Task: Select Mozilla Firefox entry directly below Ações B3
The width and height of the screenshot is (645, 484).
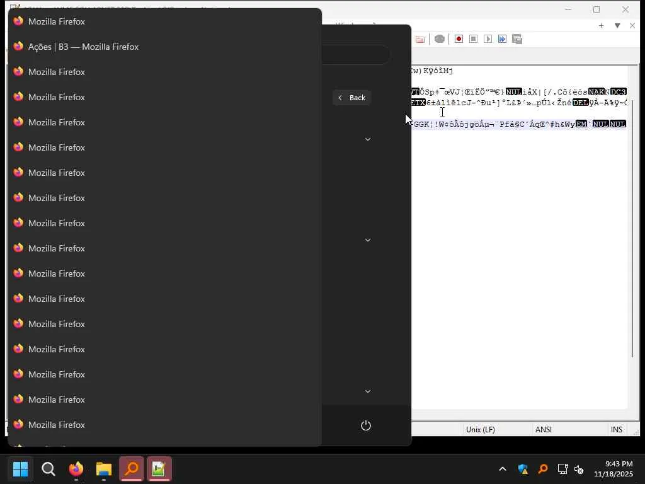Action: click(164, 72)
